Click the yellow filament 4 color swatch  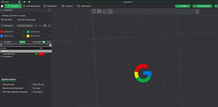[28, 36]
